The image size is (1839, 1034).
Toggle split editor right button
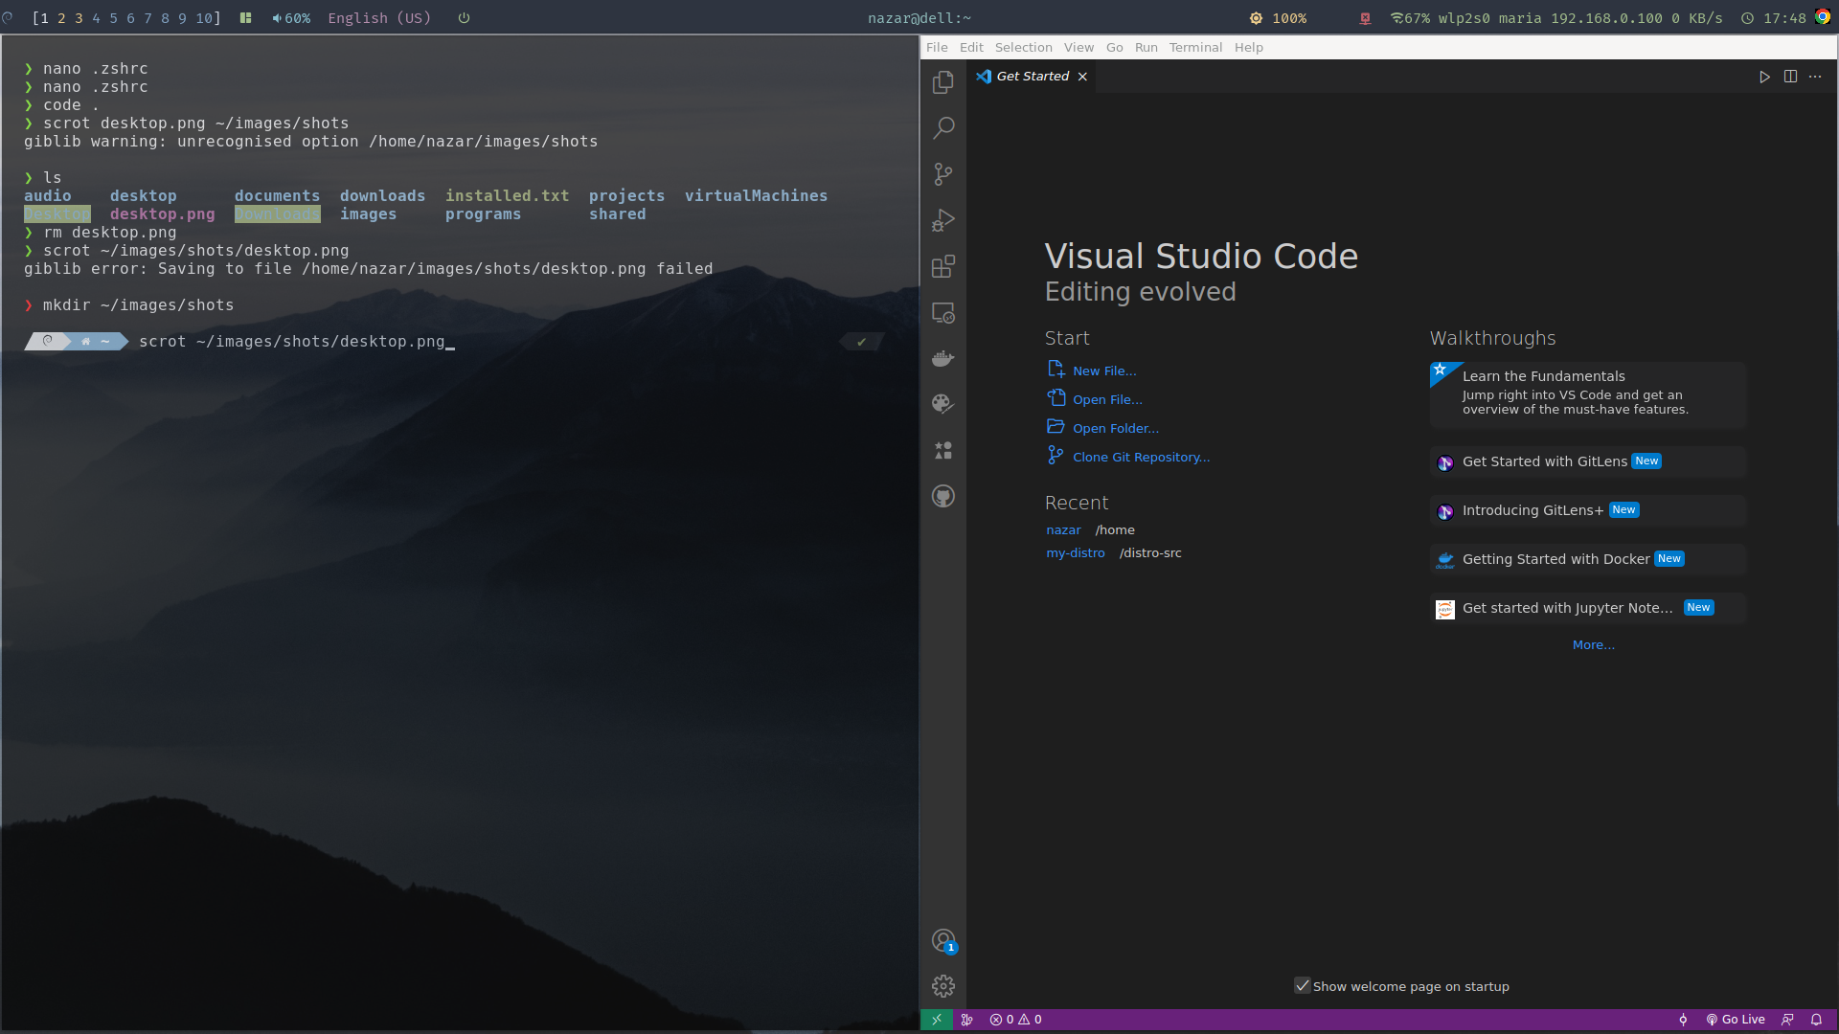point(1790,77)
